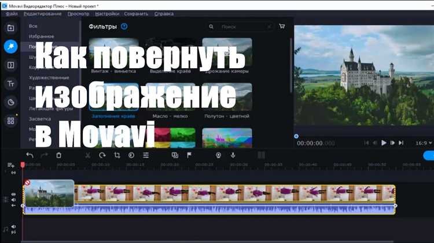The image size is (434, 243).
Task: Select the Filters pin icon in sidebar
Action: (x=11, y=46)
